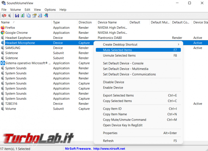Screen dimensions: 208x151
Task: Select Set Default Device - Console
Action: [138, 63]
